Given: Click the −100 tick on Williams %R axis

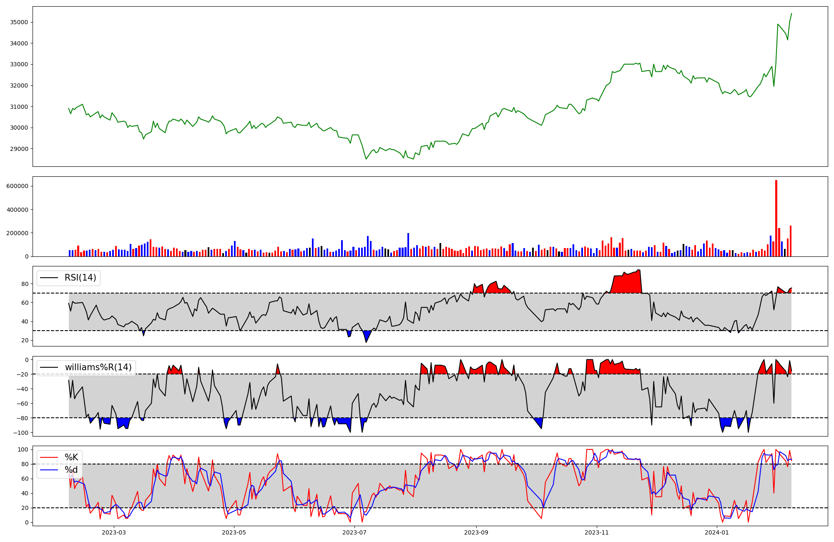Looking at the screenshot, I should [x=21, y=433].
